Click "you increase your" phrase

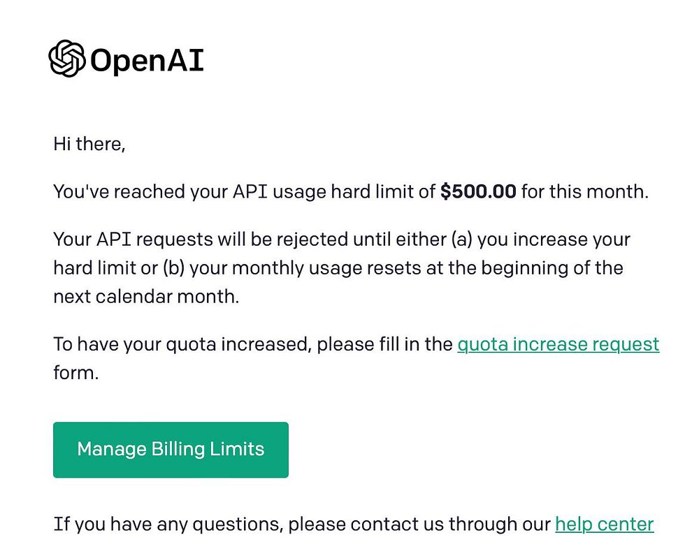[x=554, y=240]
